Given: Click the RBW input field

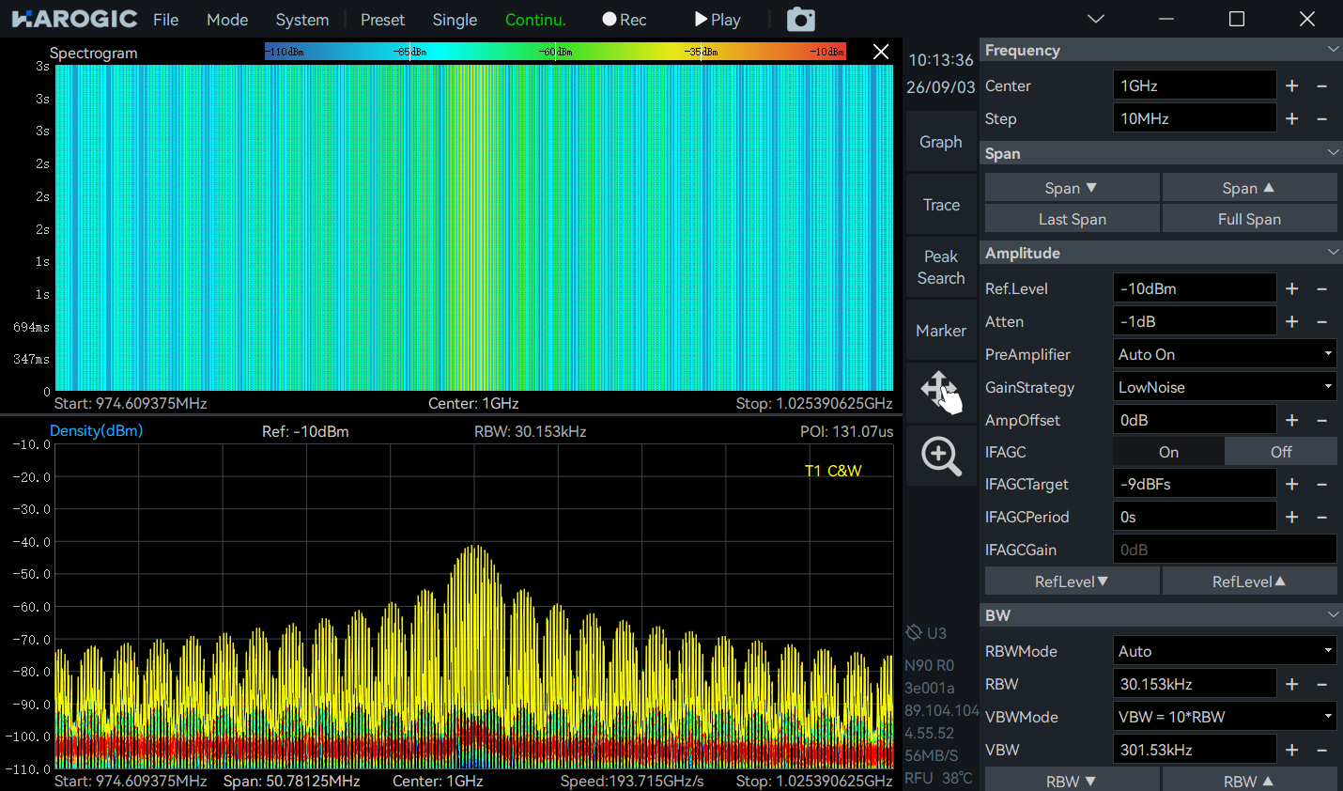Looking at the screenshot, I should (x=1194, y=684).
